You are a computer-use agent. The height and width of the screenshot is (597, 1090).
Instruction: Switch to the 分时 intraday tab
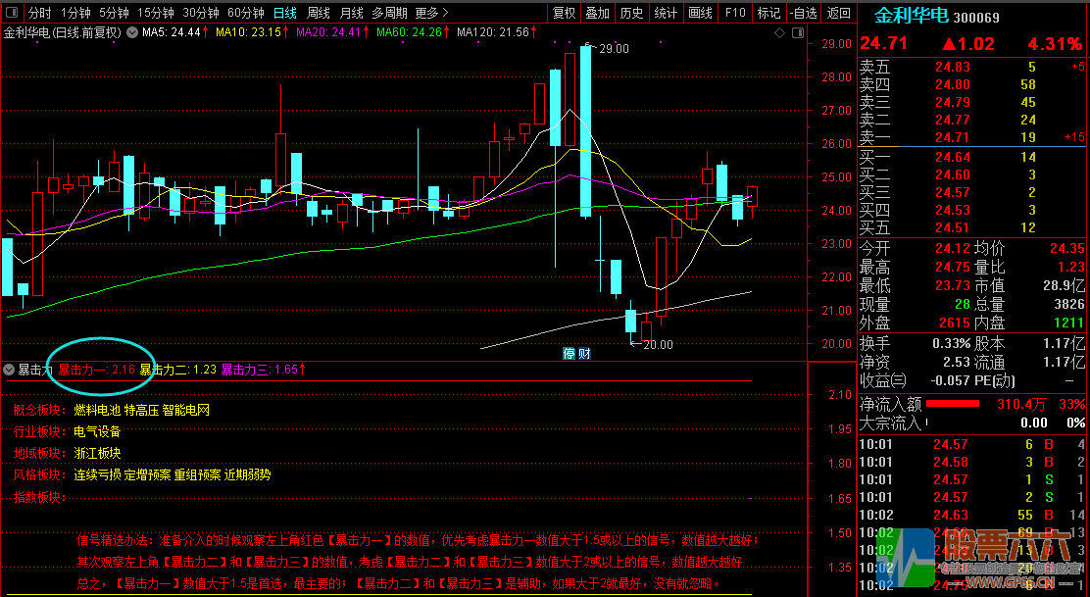pos(39,13)
